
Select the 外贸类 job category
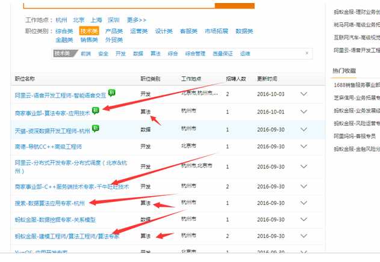[114, 40]
